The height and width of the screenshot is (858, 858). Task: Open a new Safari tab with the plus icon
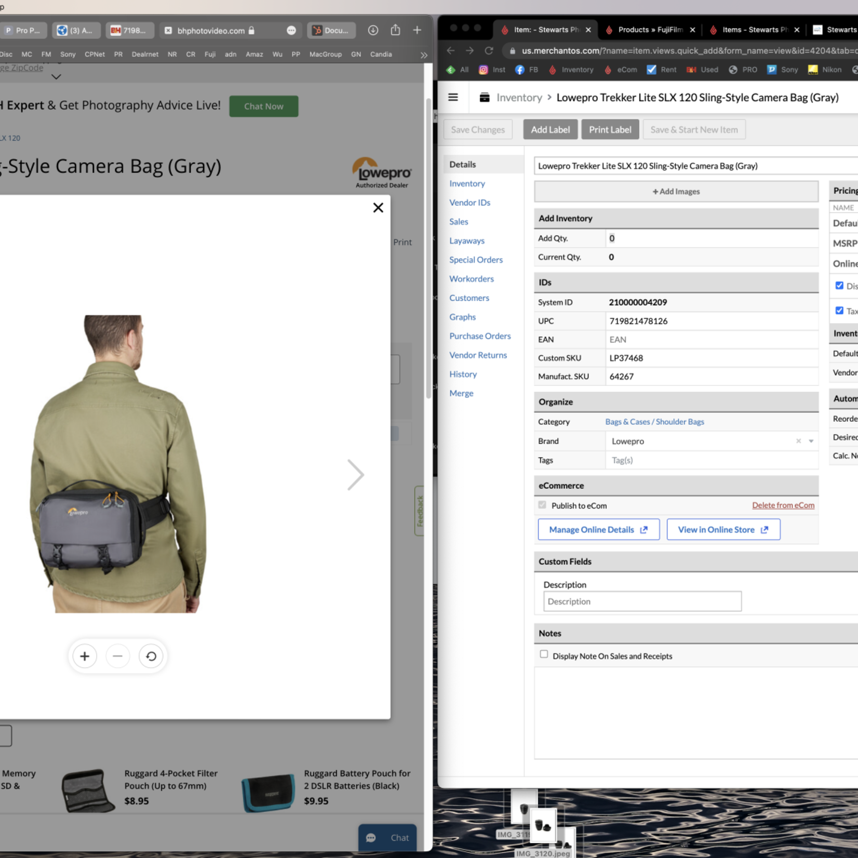click(x=417, y=30)
